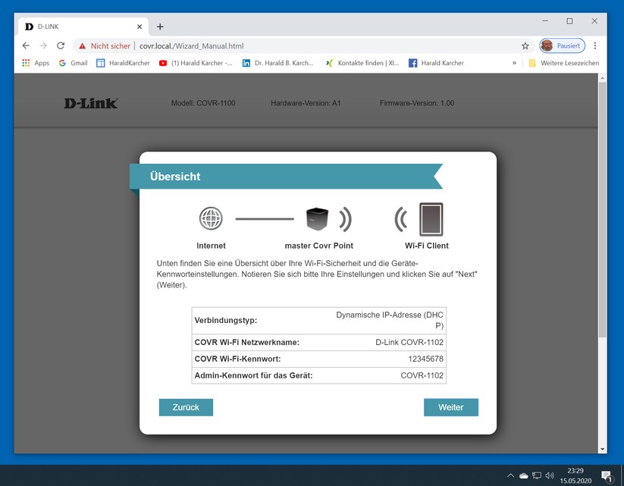Click the Weiter button
The width and height of the screenshot is (624, 486).
(x=450, y=407)
